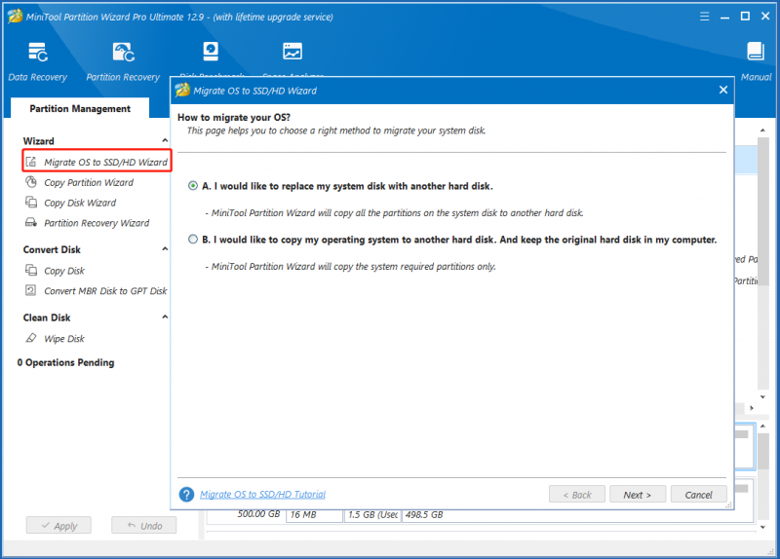Screen dimensions: 780x559
Task: Choose Copy Disk under Convert Disk
Action: (64, 271)
